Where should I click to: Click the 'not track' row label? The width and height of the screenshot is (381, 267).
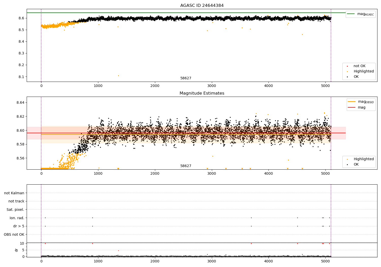[x=16, y=201]
